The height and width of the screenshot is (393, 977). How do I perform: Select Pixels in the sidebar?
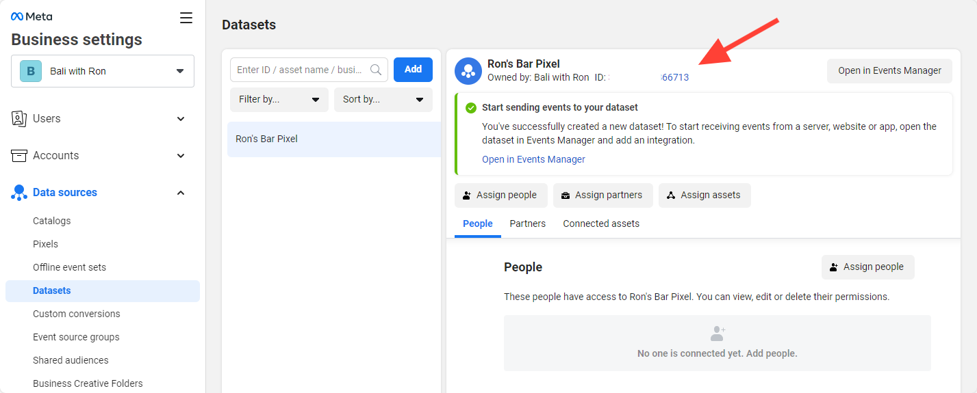click(45, 244)
